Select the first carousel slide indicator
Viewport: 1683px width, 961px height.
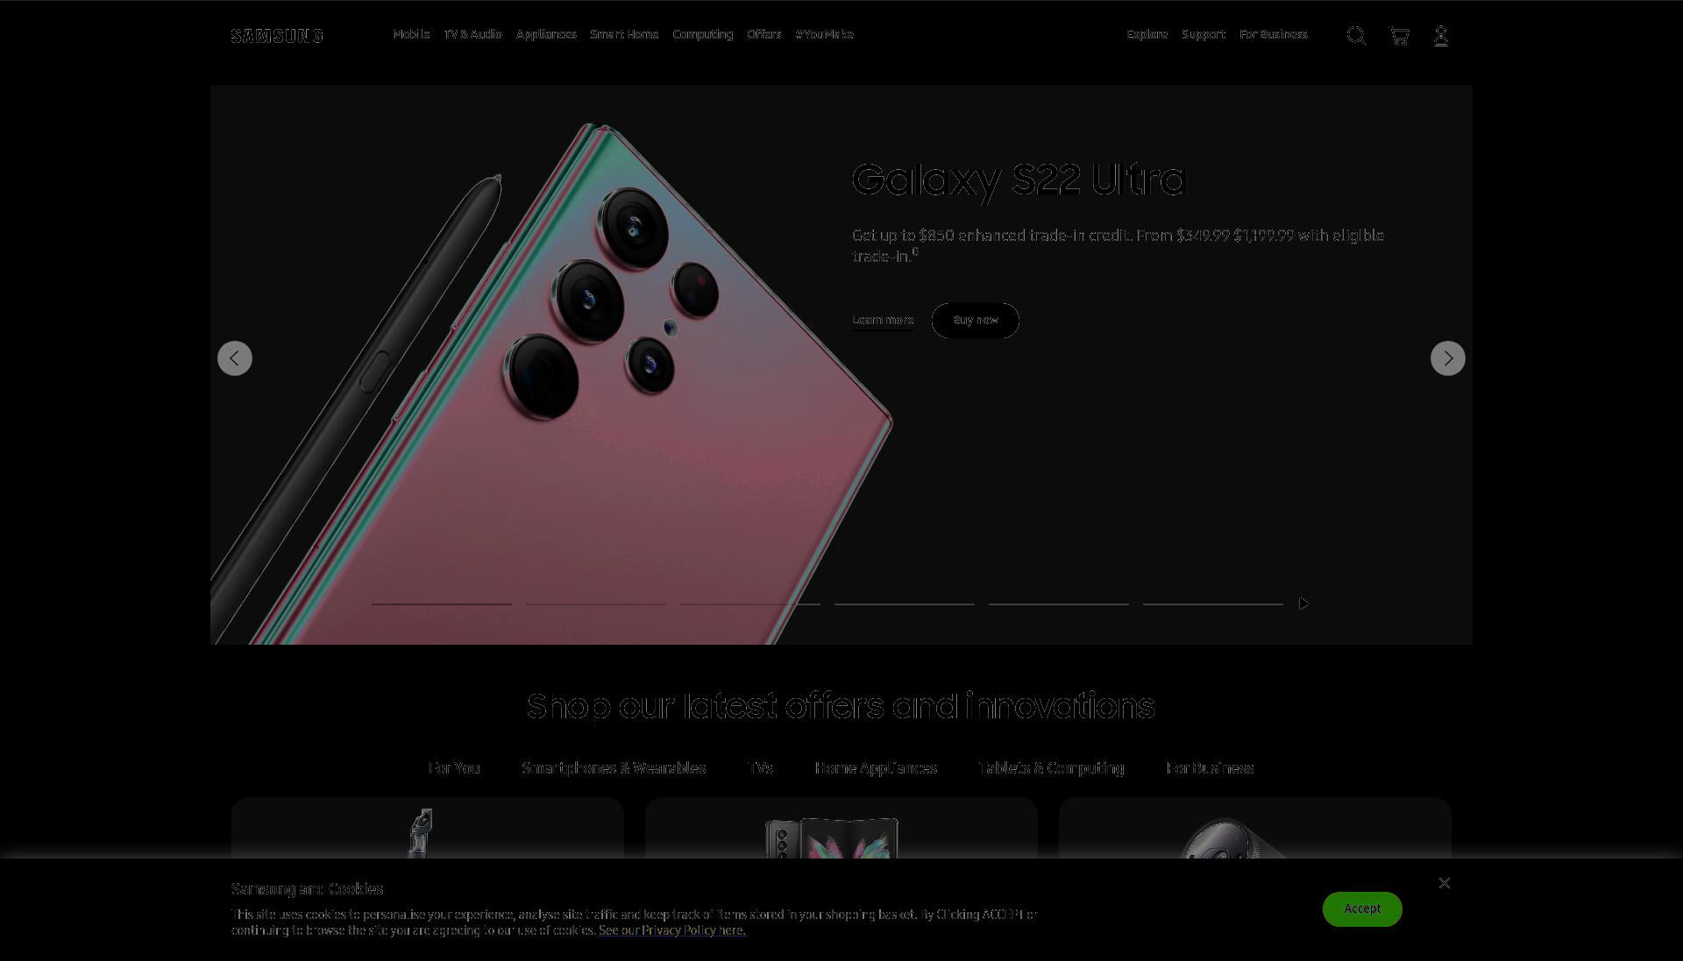[442, 604]
